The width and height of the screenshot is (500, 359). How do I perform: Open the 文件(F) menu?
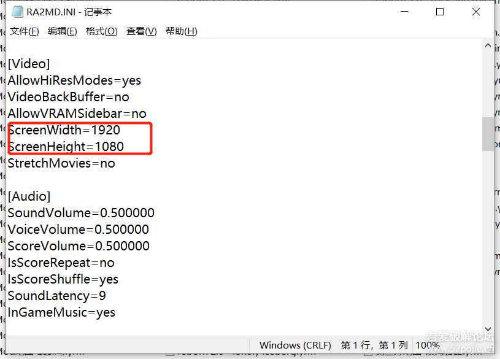[23, 31]
